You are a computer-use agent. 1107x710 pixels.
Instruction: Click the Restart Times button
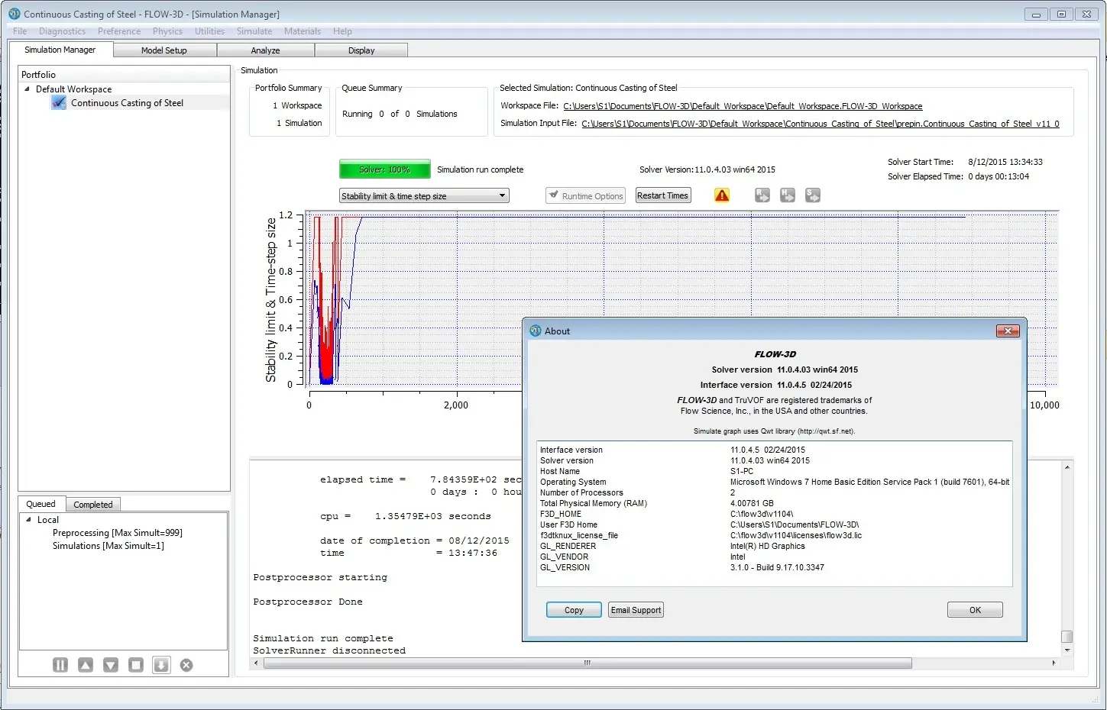(x=663, y=195)
